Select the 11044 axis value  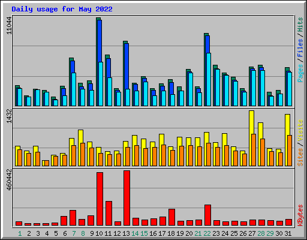click(x=9, y=26)
